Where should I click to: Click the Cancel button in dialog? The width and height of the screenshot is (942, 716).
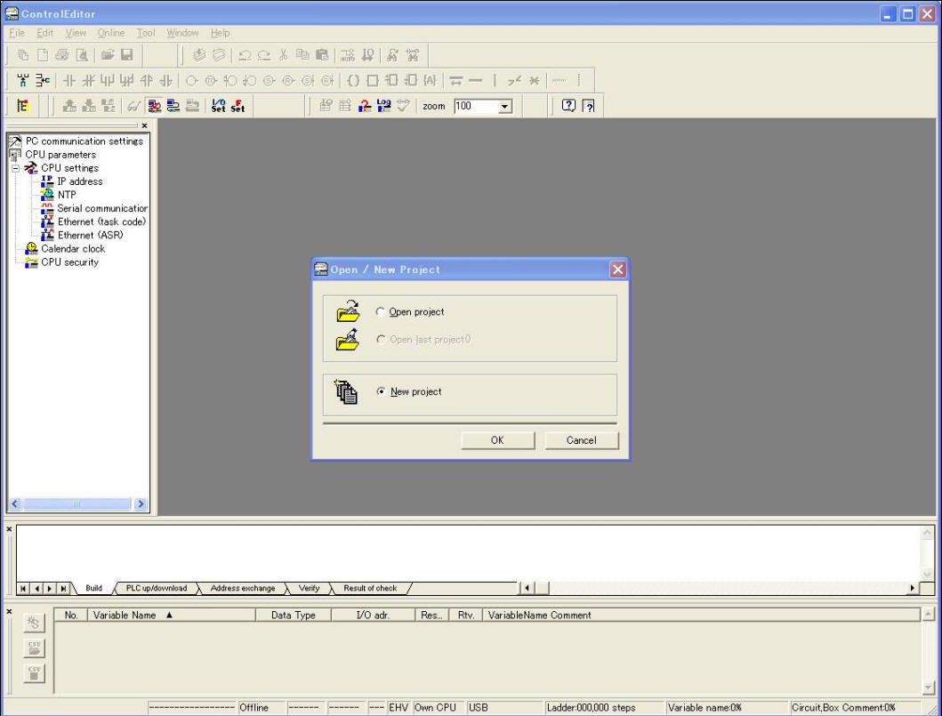point(581,440)
